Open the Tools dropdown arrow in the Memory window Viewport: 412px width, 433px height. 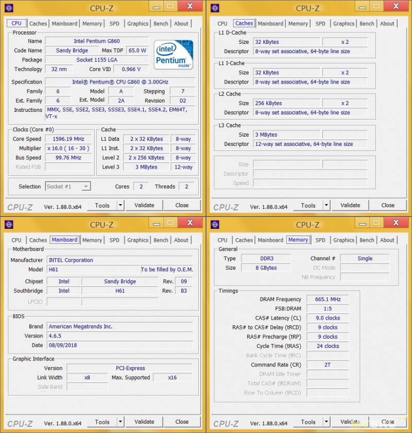click(x=327, y=422)
